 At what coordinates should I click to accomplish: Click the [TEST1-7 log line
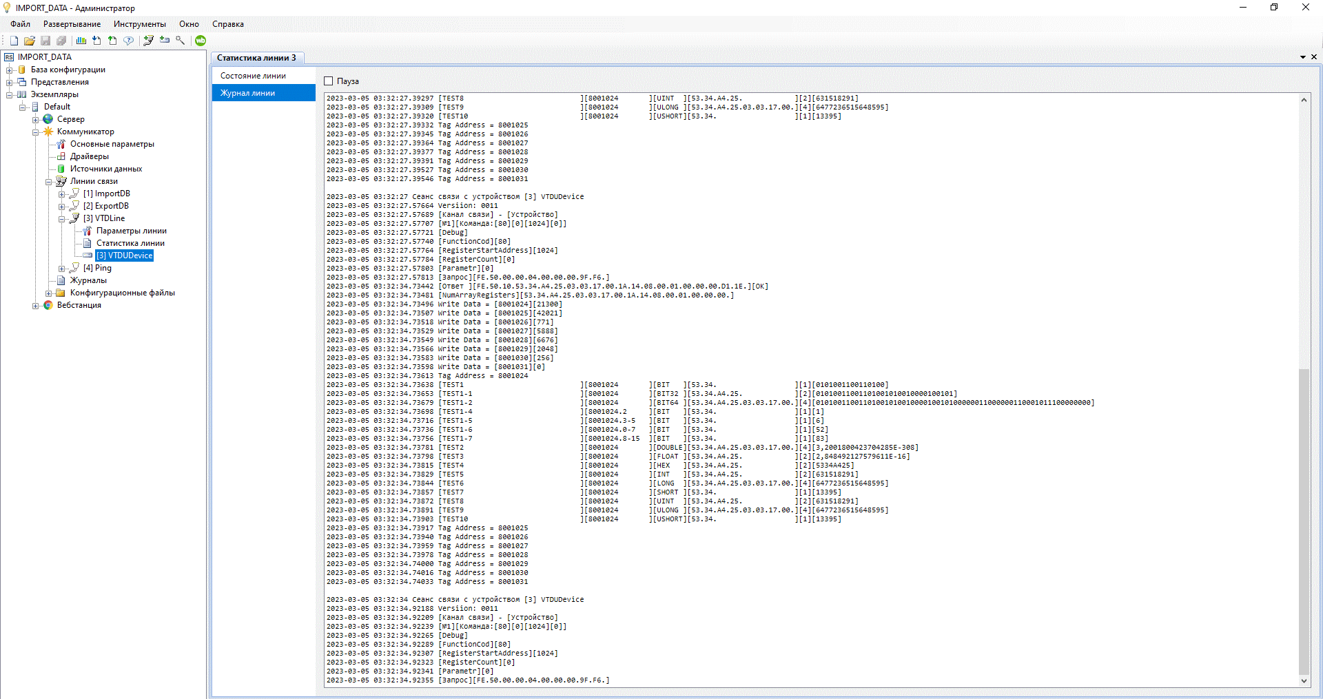point(577,439)
